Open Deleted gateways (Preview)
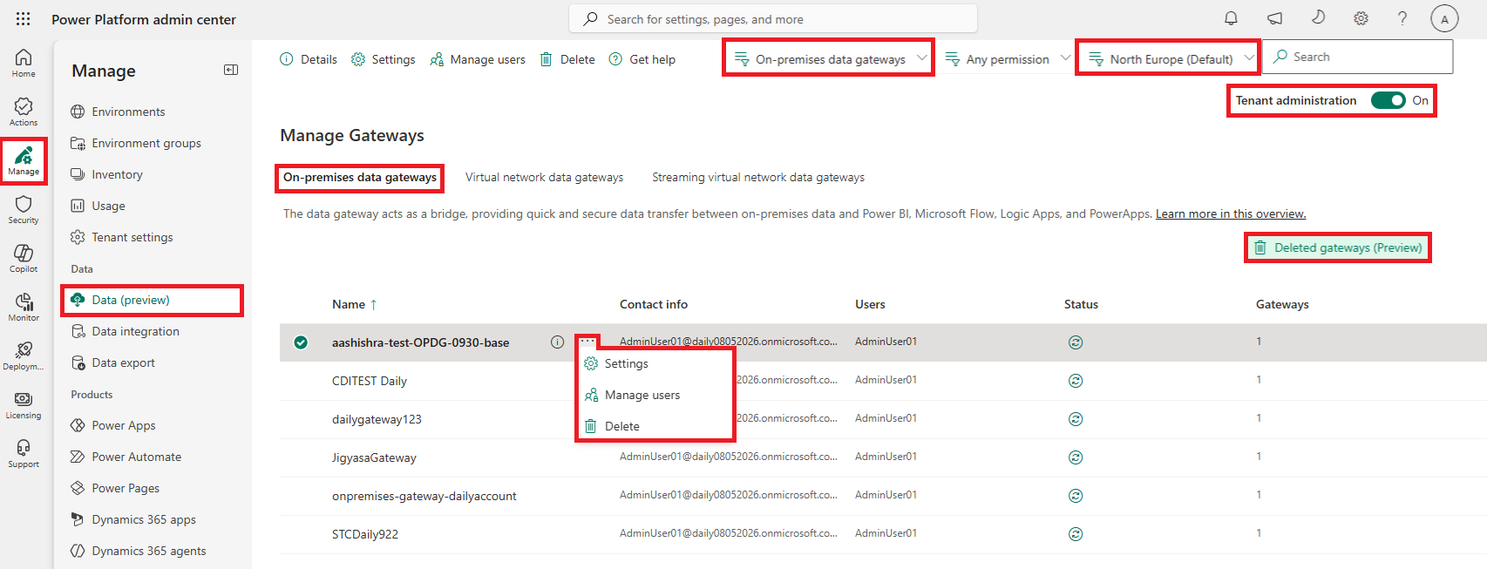Screen dimensions: 1487x569 coord(1338,247)
